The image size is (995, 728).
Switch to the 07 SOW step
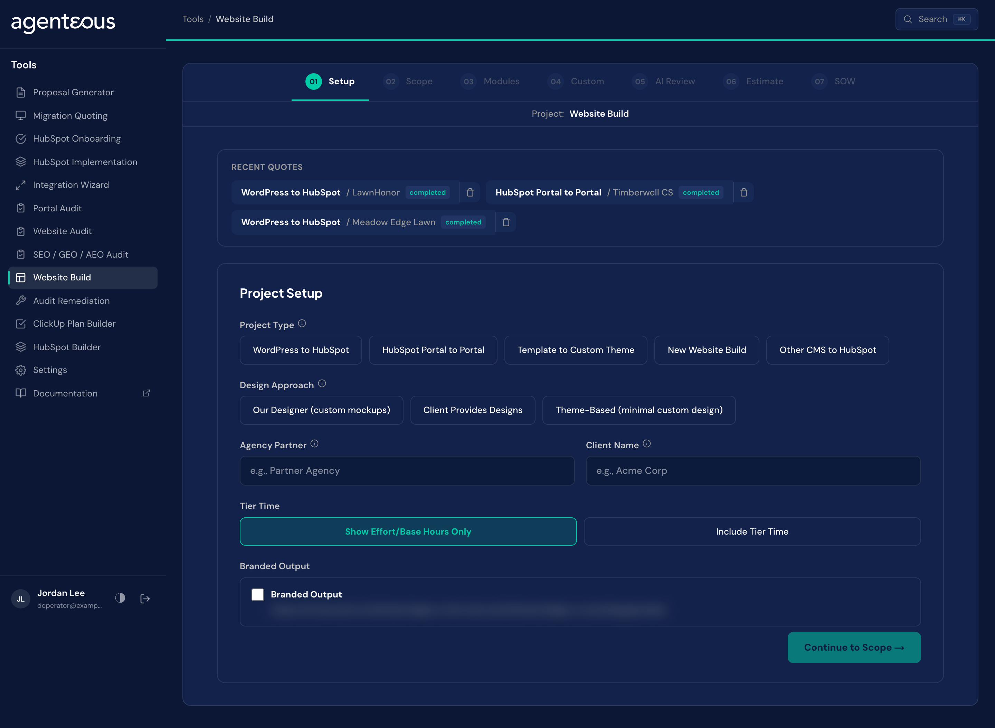click(833, 82)
